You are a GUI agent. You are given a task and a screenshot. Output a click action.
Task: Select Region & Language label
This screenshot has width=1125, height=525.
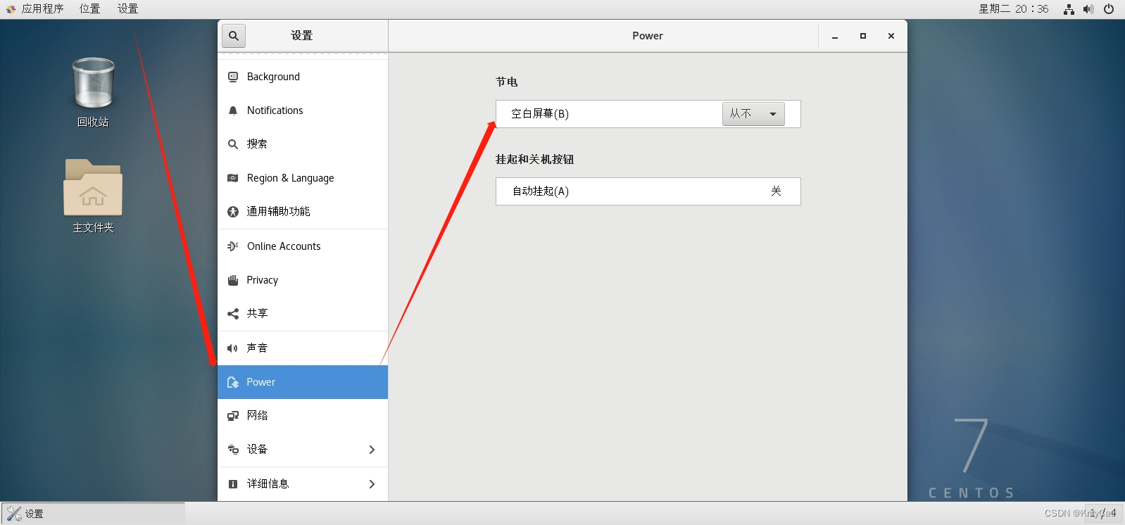(290, 178)
